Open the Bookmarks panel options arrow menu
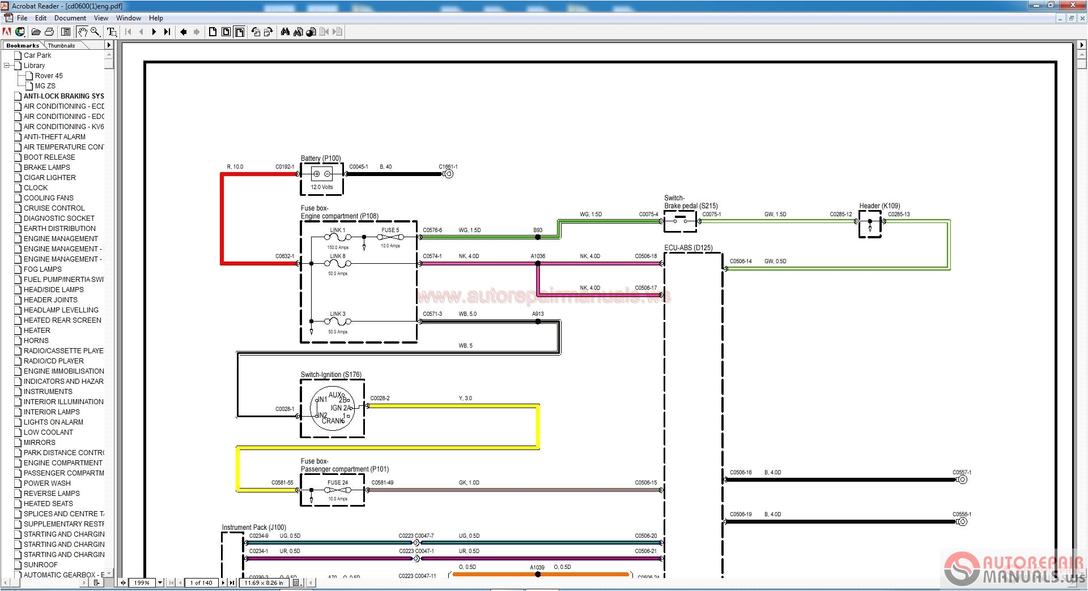 [109, 45]
